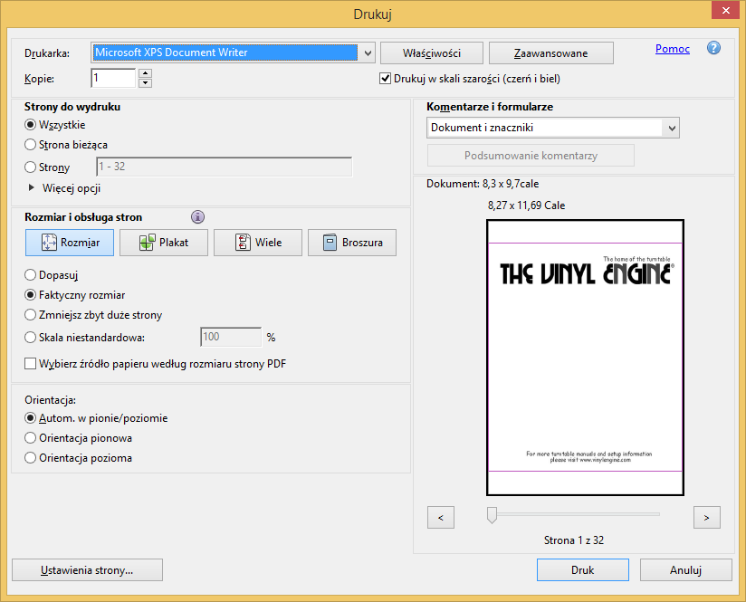Increase copies with the Kopie up arrow
The height and width of the screenshot is (602, 746).
point(146,74)
